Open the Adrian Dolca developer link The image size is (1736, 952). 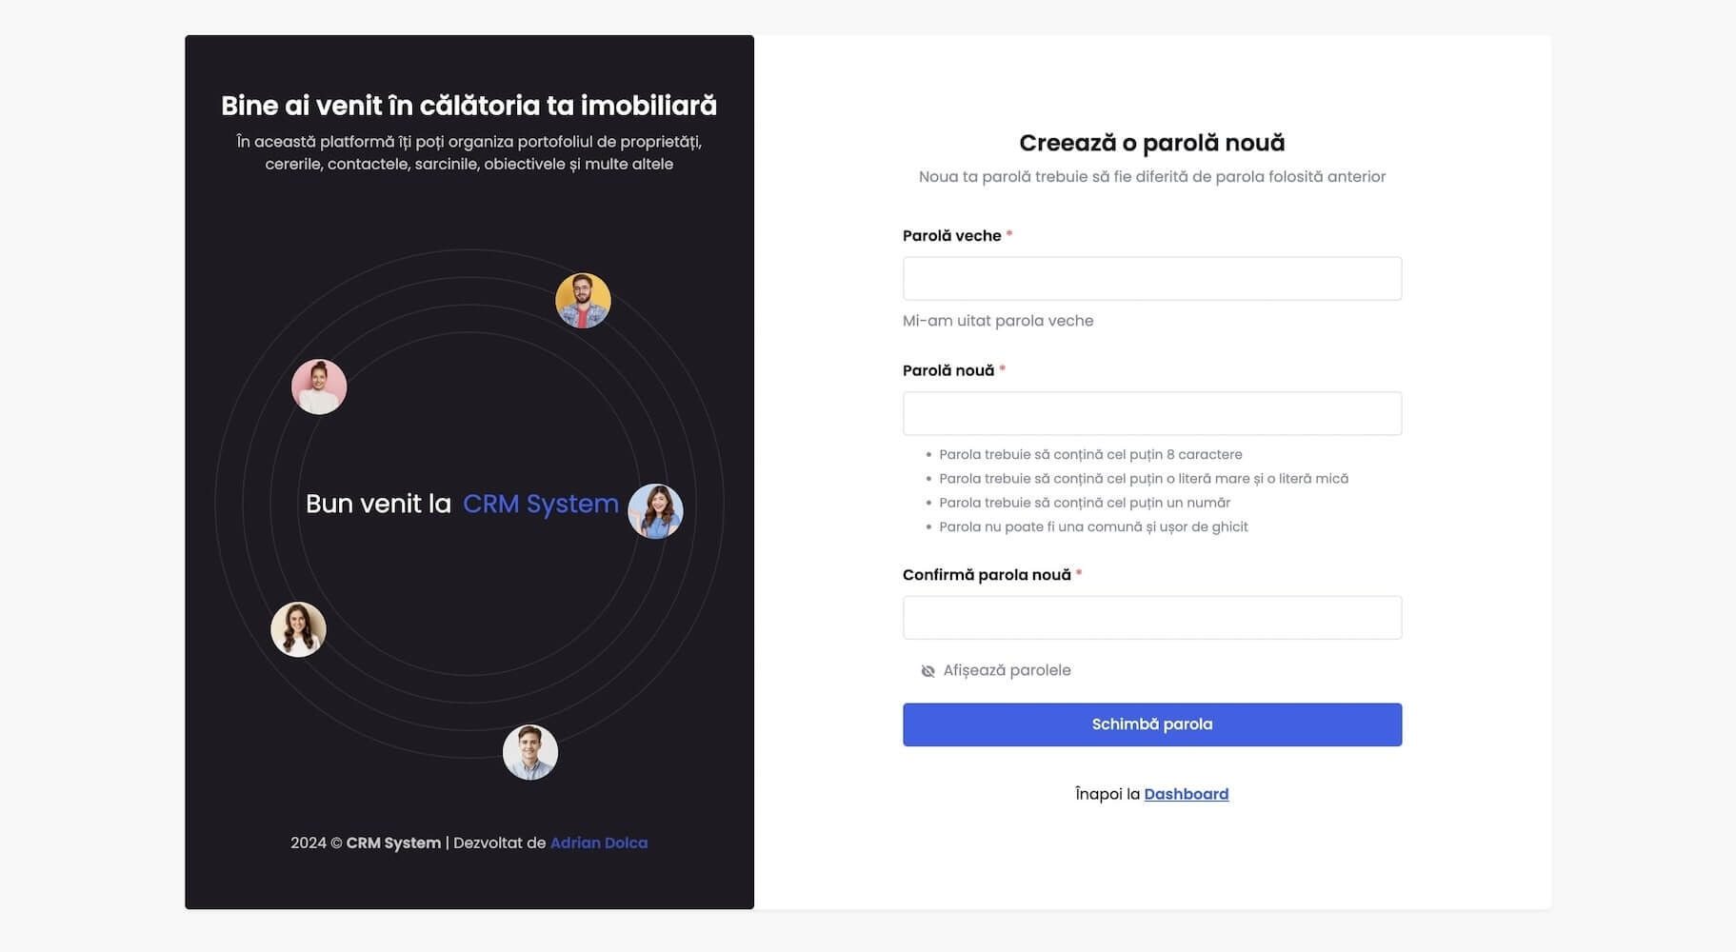click(x=598, y=843)
